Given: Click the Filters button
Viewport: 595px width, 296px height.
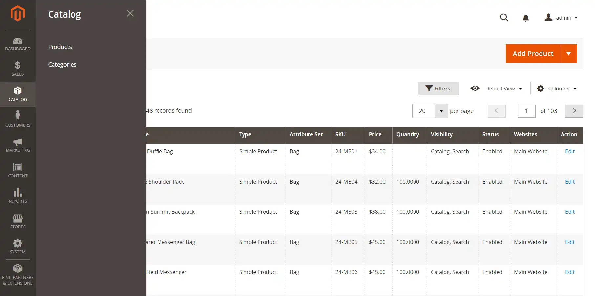Looking at the screenshot, I should pyautogui.click(x=438, y=89).
